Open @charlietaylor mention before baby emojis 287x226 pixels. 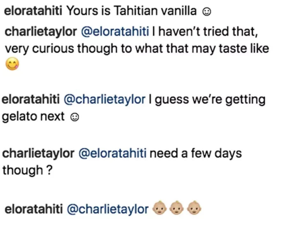point(108,209)
